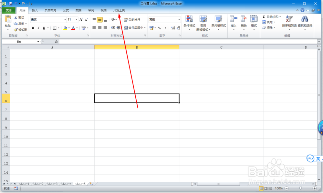Image resolution: width=323 pixels, height=193 pixels.
Task: Adjust the zoom slider handle
Action: (x=300, y=188)
